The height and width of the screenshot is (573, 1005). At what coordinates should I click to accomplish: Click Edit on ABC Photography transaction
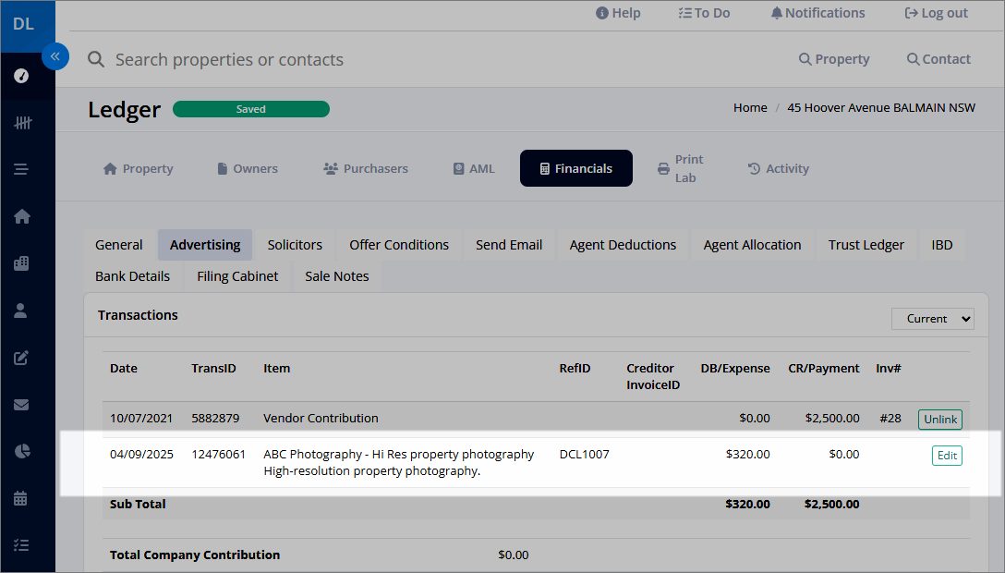[x=947, y=456]
